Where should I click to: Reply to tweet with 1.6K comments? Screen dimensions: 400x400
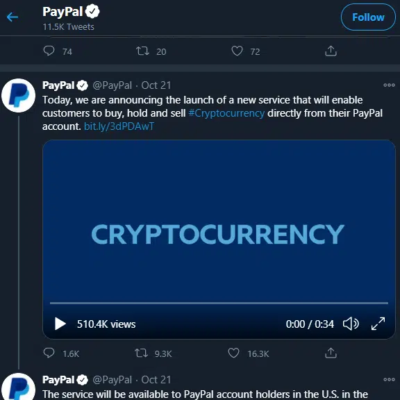[49, 353]
